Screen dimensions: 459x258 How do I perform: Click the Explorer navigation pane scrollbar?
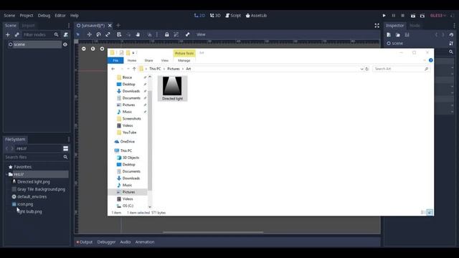click(150, 140)
